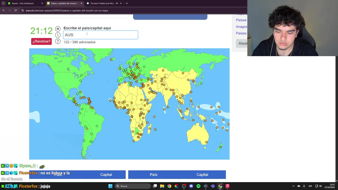This screenshot has height=190, width=338.
Task: Click the Chrome icon with notification badge
Action: [220, 186]
